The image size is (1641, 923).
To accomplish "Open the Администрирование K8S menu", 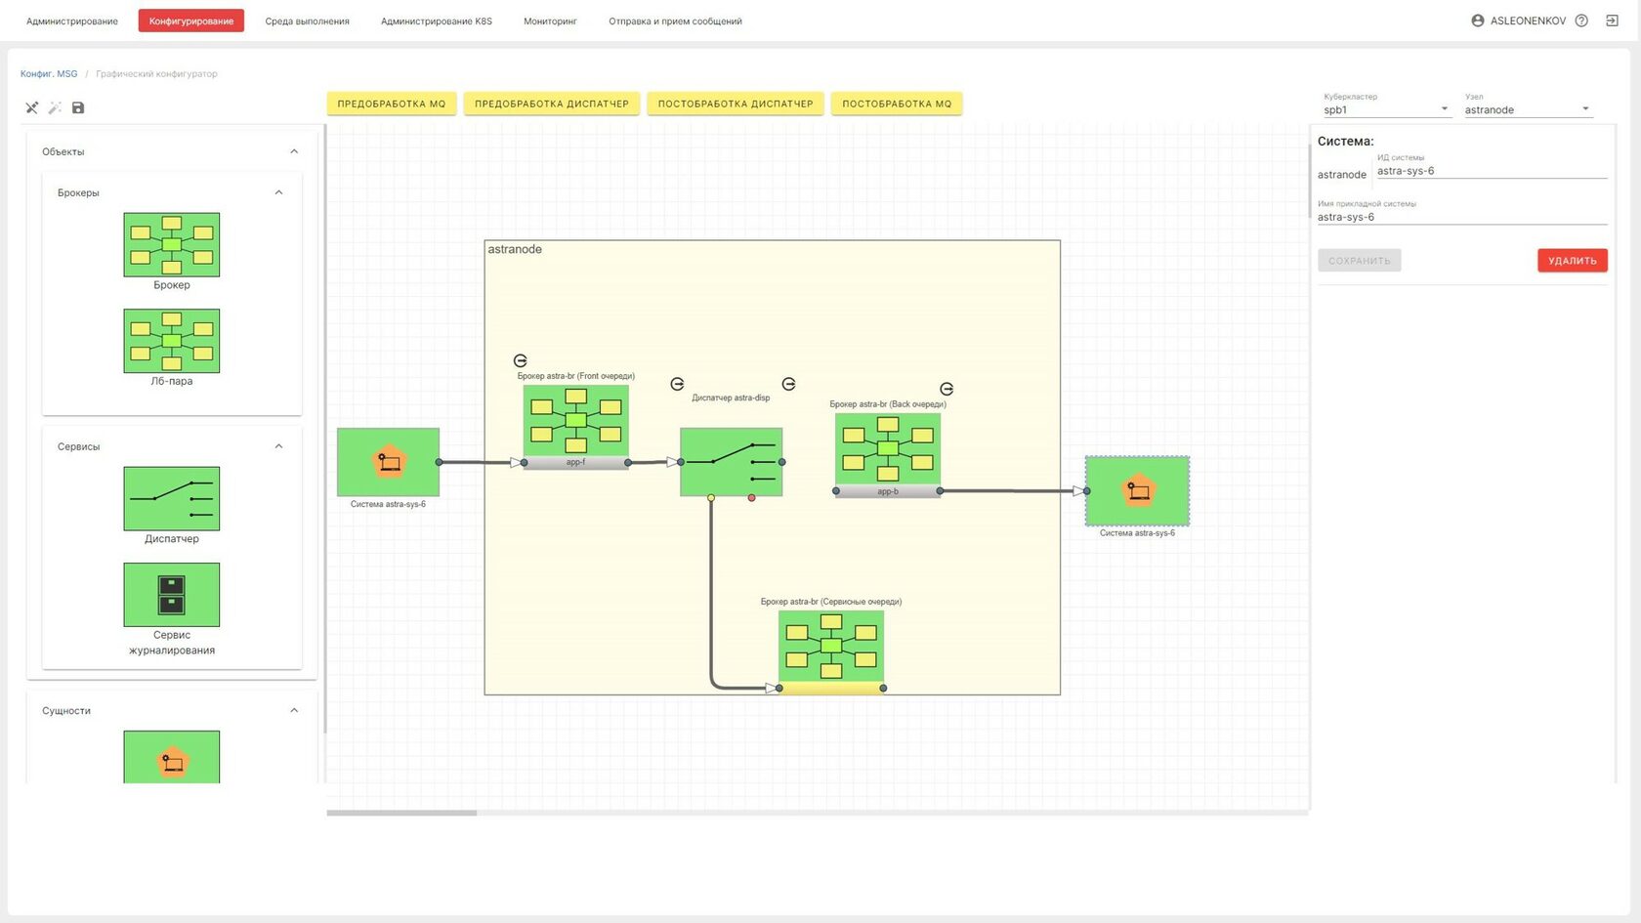I will [x=437, y=21].
